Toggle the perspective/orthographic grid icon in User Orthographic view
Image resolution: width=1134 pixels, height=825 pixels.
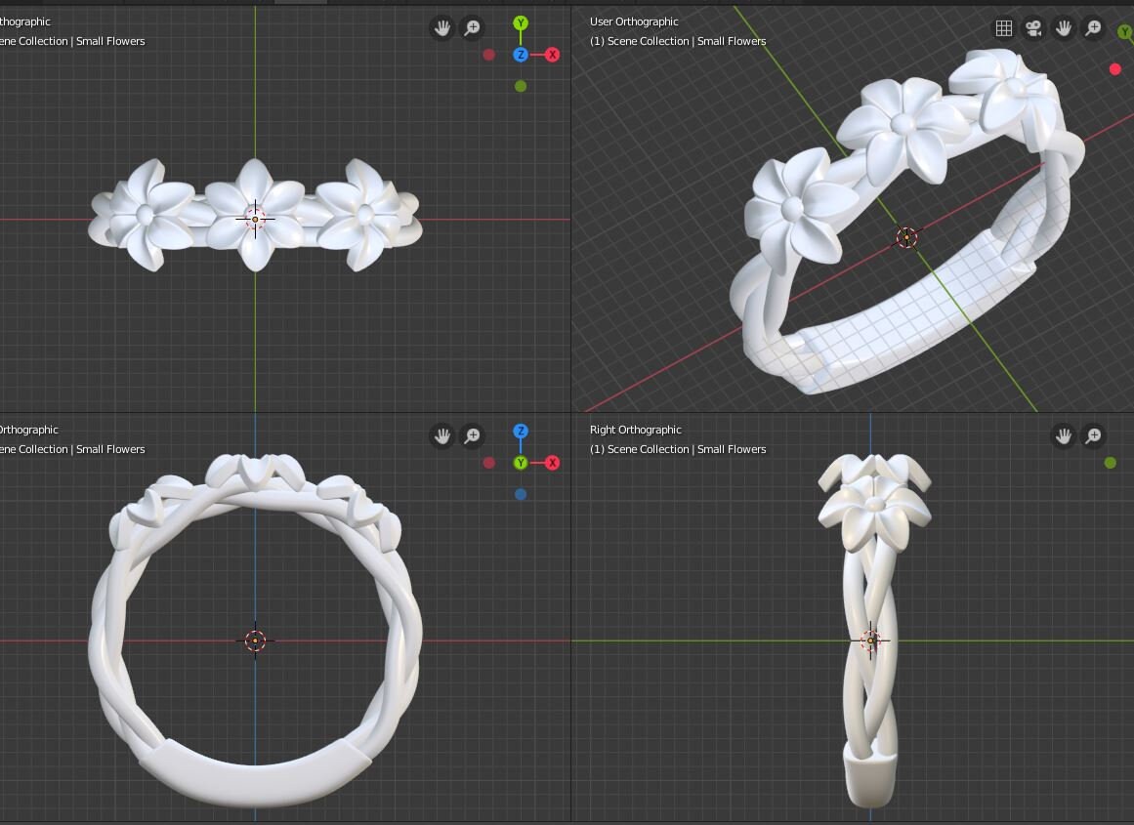1004,28
